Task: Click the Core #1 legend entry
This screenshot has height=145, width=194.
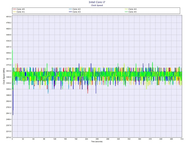Action: [x=19, y=12]
